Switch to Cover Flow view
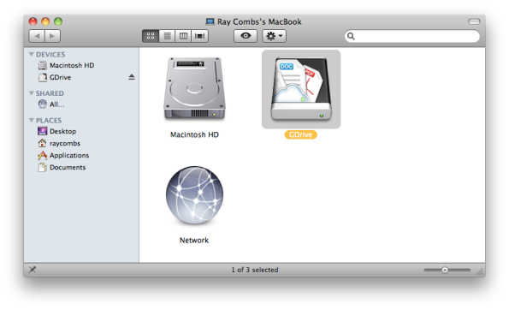The height and width of the screenshot is (310, 509). [200, 36]
